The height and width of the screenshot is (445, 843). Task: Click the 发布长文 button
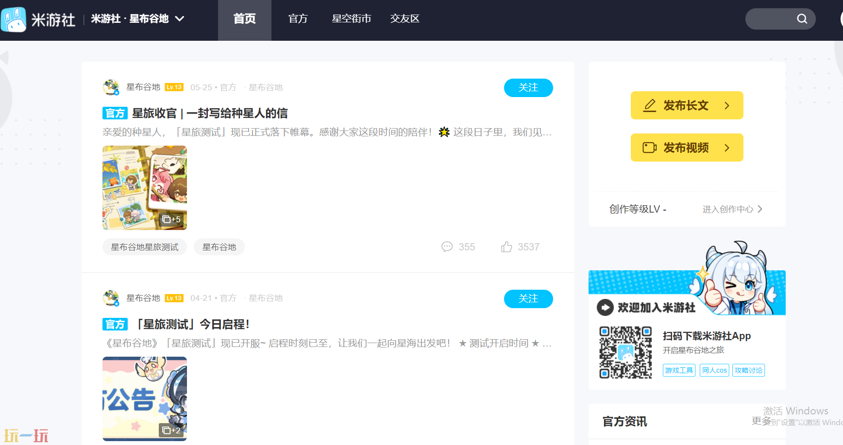point(687,105)
